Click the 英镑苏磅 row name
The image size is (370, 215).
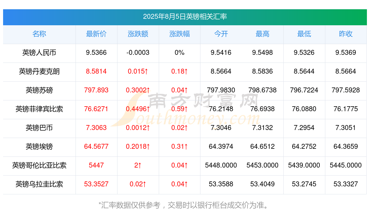[39, 90]
